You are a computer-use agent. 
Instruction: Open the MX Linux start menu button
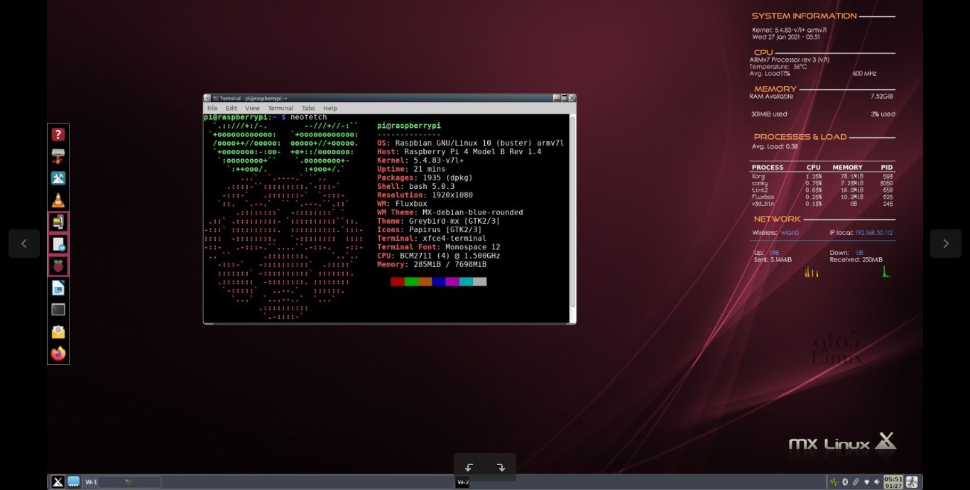pyautogui.click(x=58, y=481)
